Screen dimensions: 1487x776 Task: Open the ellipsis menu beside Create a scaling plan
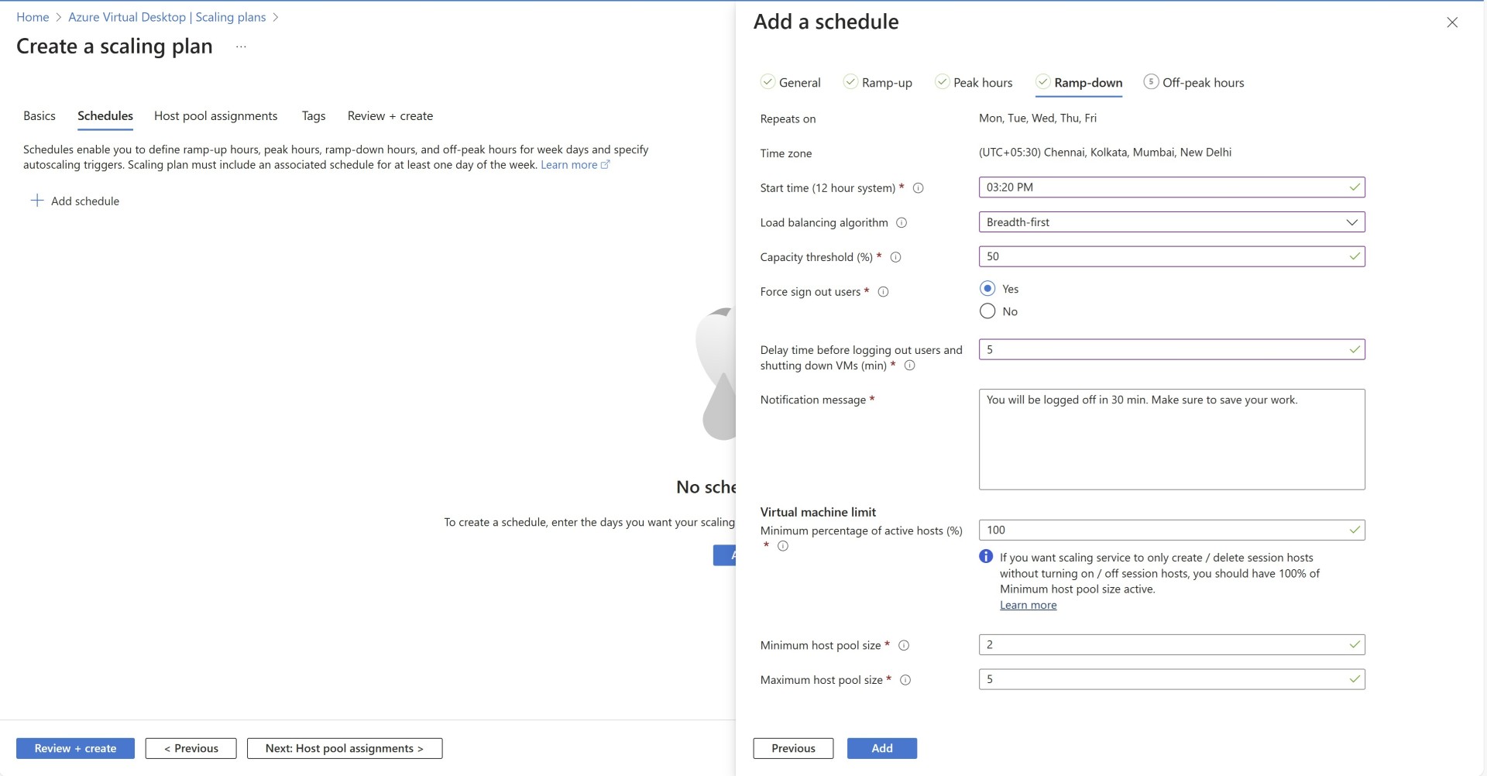pyautogui.click(x=241, y=46)
